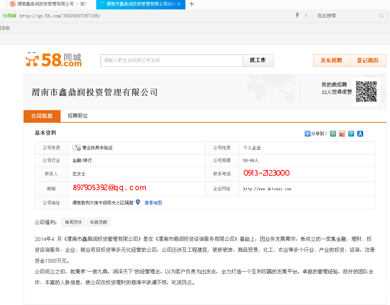390x305 pixels.
Task: Share to Sina Weibo icon
Action: pos(342,134)
